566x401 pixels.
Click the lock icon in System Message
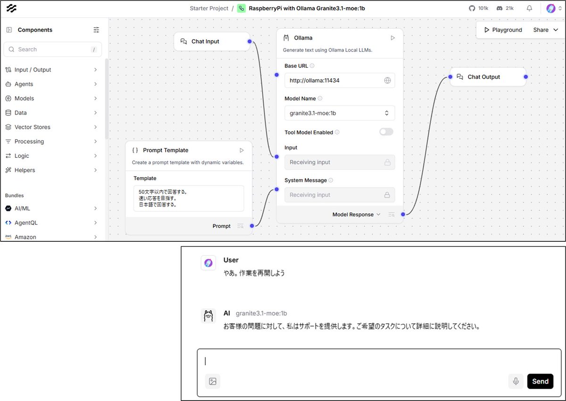click(x=388, y=195)
